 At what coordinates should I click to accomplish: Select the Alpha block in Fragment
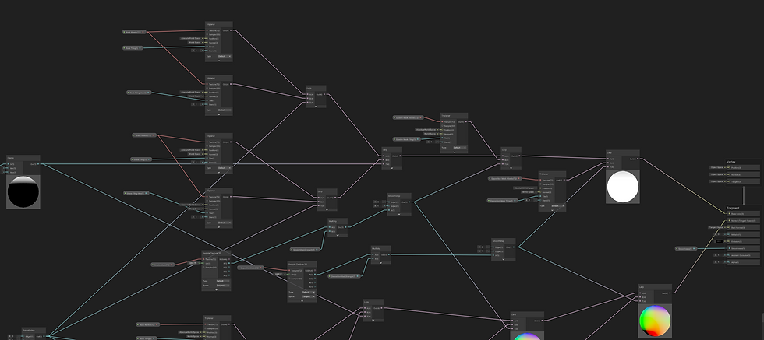[x=743, y=262]
